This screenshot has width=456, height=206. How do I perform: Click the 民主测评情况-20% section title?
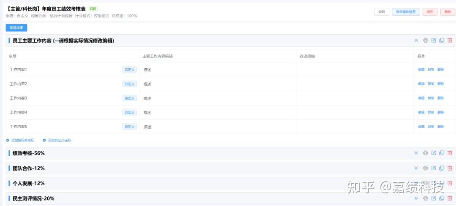(33, 198)
